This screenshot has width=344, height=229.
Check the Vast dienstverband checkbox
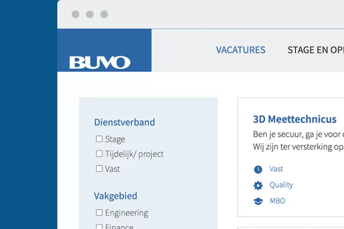(99, 168)
